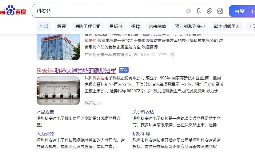Search by image using the picture icon
The width and height of the screenshot is (255, 153).
[220, 11]
